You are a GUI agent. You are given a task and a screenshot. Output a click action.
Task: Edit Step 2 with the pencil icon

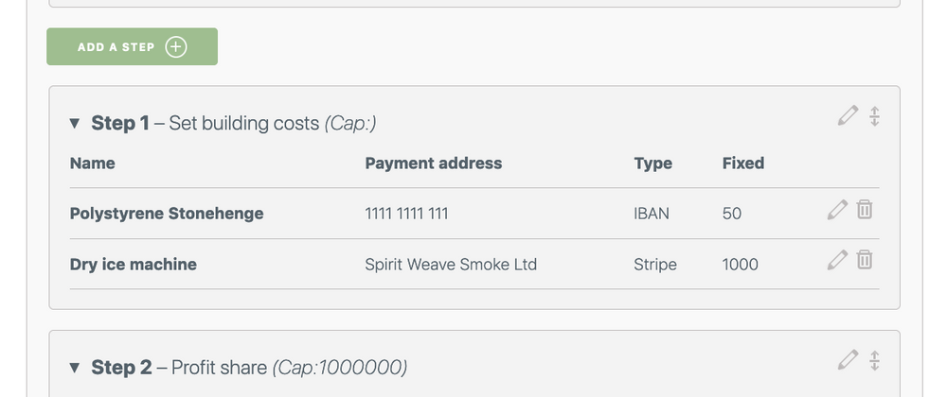848,359
